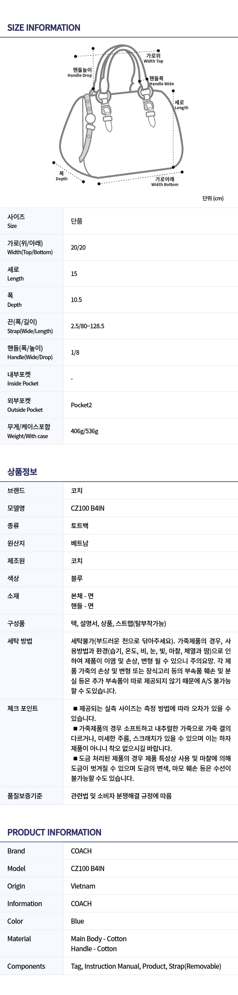
Task: Select the strap size 2.5/80~128.5 value
Action: (87, 326)
